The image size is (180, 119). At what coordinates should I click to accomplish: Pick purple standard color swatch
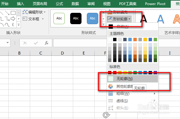(155, 72)
